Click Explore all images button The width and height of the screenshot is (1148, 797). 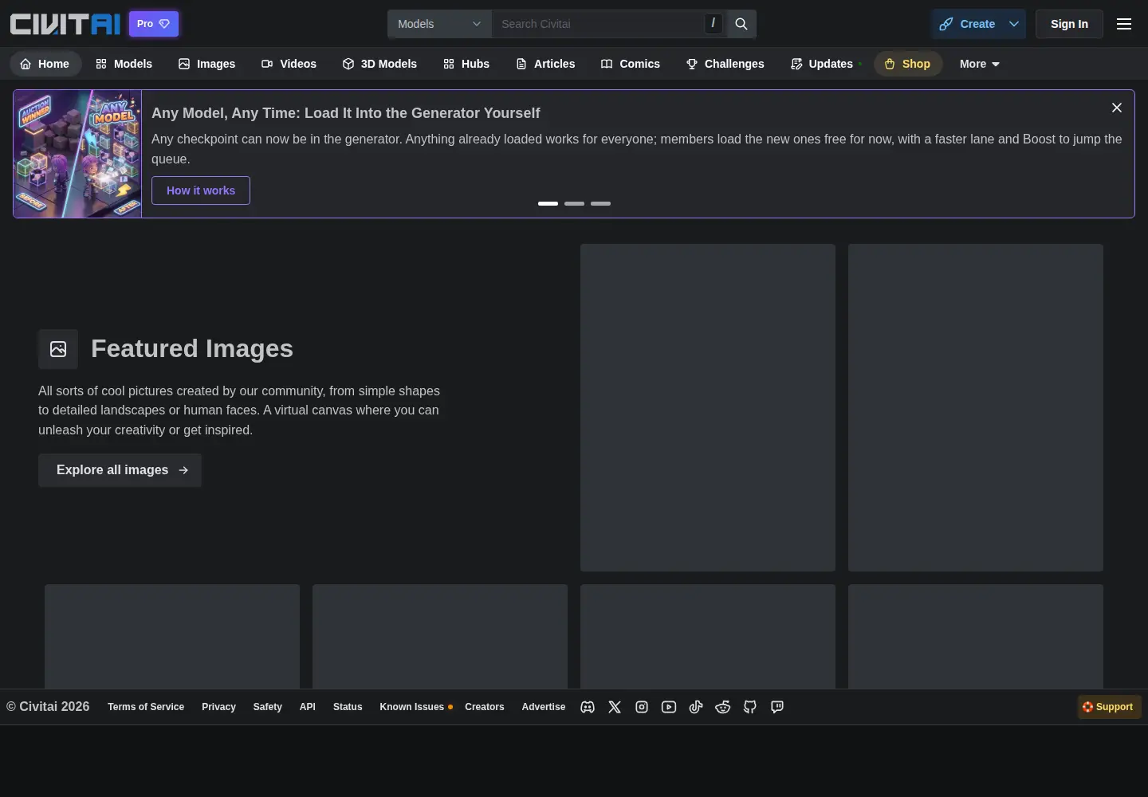click(120, 470)
